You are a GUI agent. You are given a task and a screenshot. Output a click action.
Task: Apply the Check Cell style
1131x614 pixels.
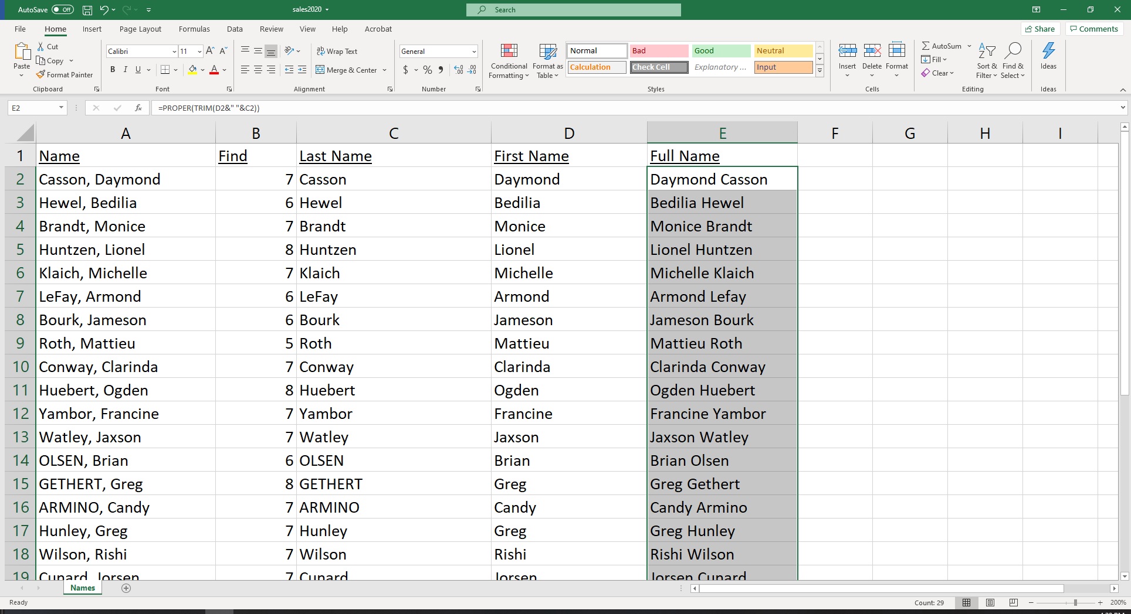[x=659, y=67]
